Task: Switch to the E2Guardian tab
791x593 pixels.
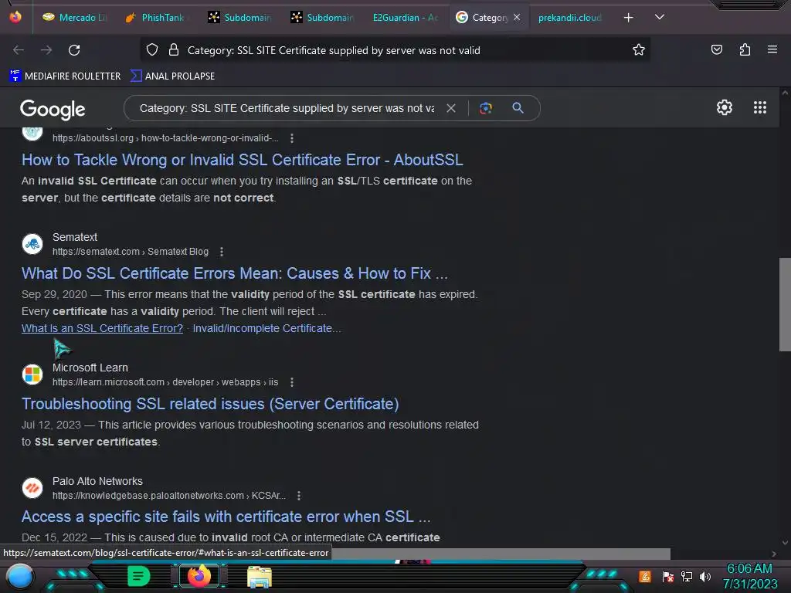Action: tap(405, 18)
